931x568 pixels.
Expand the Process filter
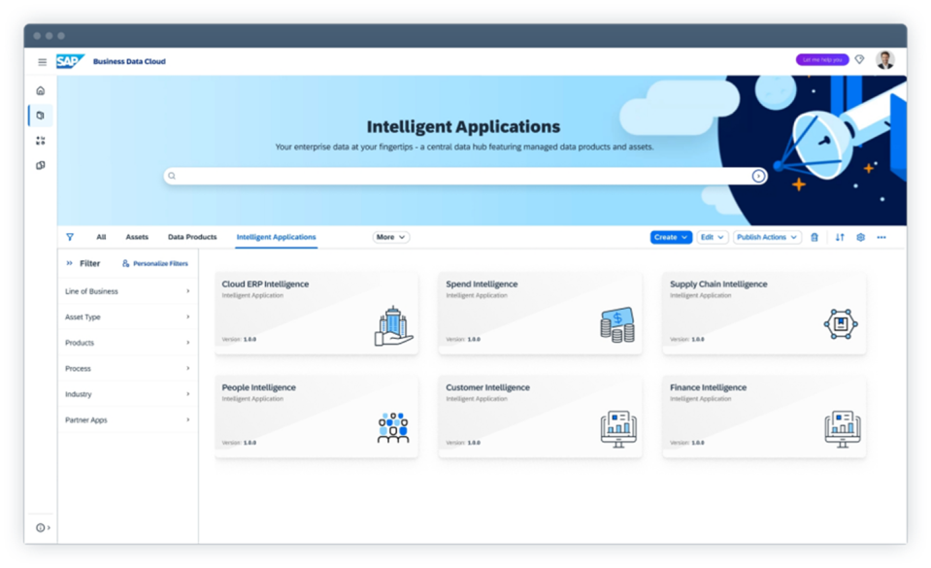click(127, 368)
